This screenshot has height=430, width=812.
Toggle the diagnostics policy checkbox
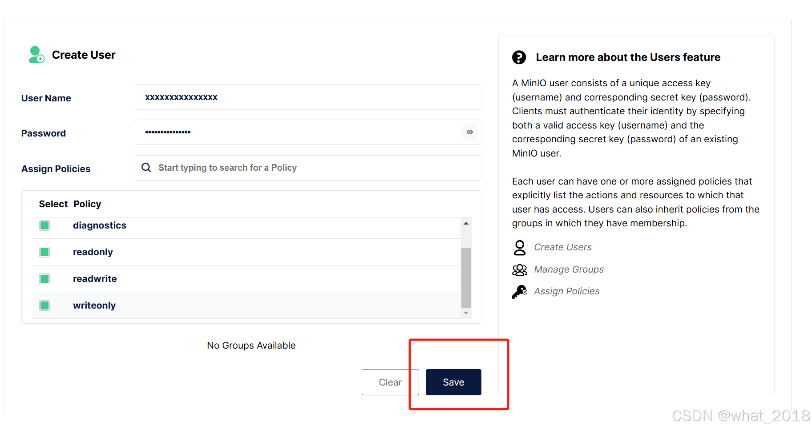pos(44,225)
